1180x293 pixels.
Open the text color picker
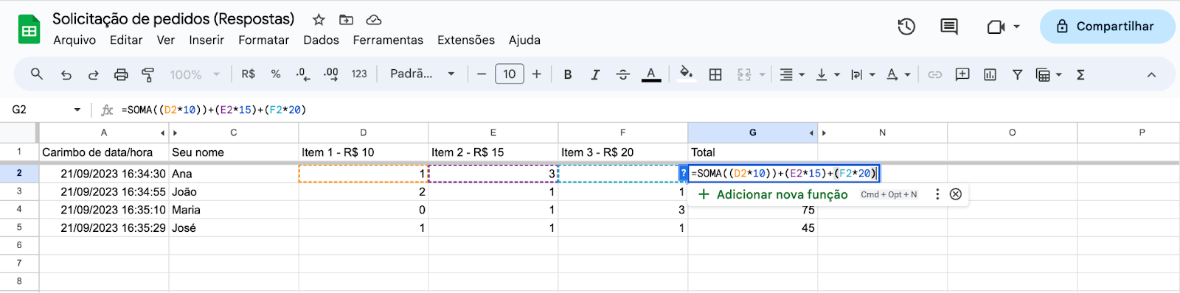click(651, 74)
